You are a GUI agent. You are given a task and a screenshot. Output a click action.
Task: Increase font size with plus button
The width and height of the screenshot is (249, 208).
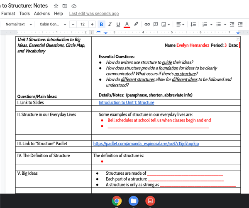point(92,25)
